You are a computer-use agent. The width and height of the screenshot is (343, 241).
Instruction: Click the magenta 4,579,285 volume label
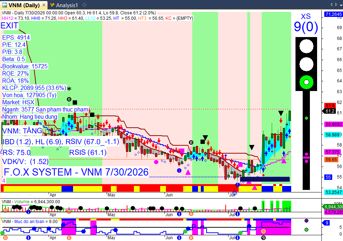tap(334, 212)
